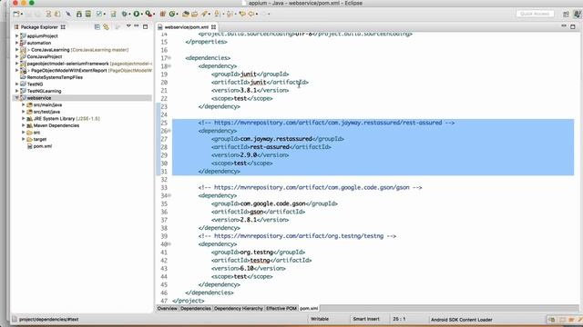Expand the TestNGLearning project node

[x=16, y=91]
